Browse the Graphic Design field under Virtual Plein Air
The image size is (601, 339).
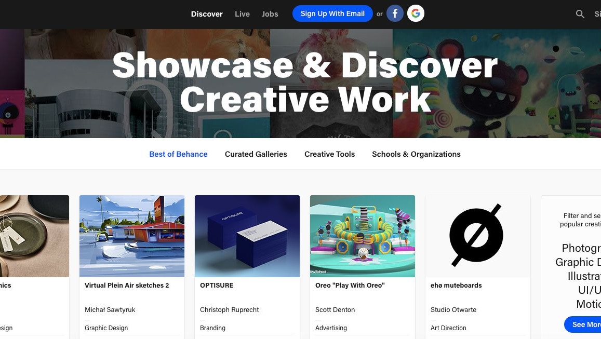106,328
